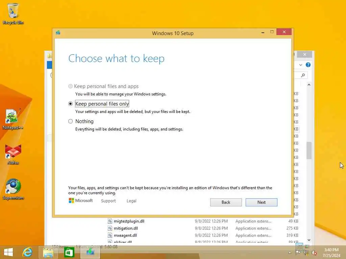The width and height of the screenshot is (346, 259).
Task: Open the taskbar clock and date
Action: click(331, 253)
